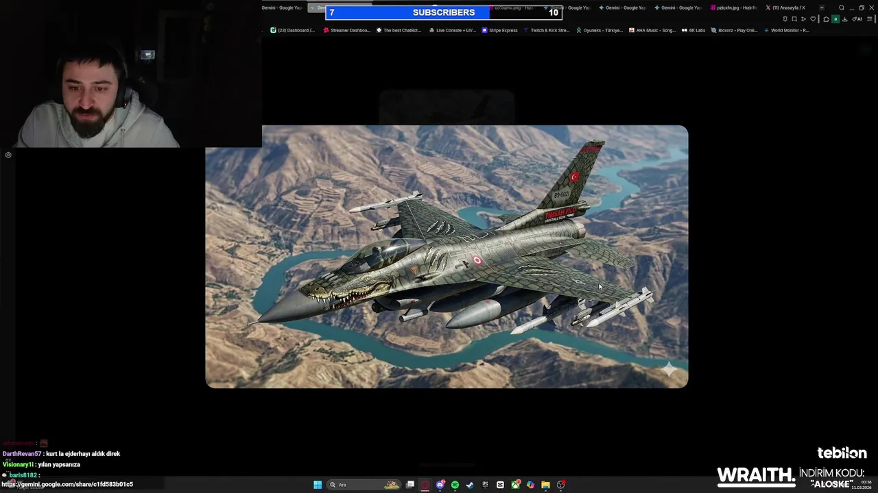This screenshot has height=493, width=878.
Task: Open the '(23) Dashboard' bookmark
Action: (293, 30)
